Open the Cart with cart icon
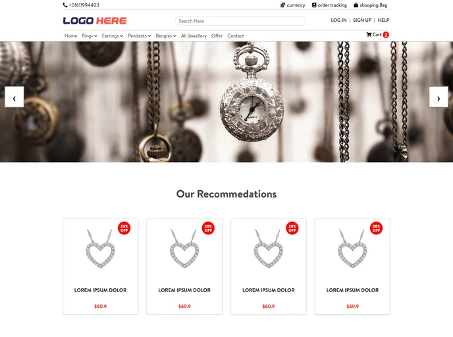The height and width of the screenshot is (337, 453). tap(374, 35)
